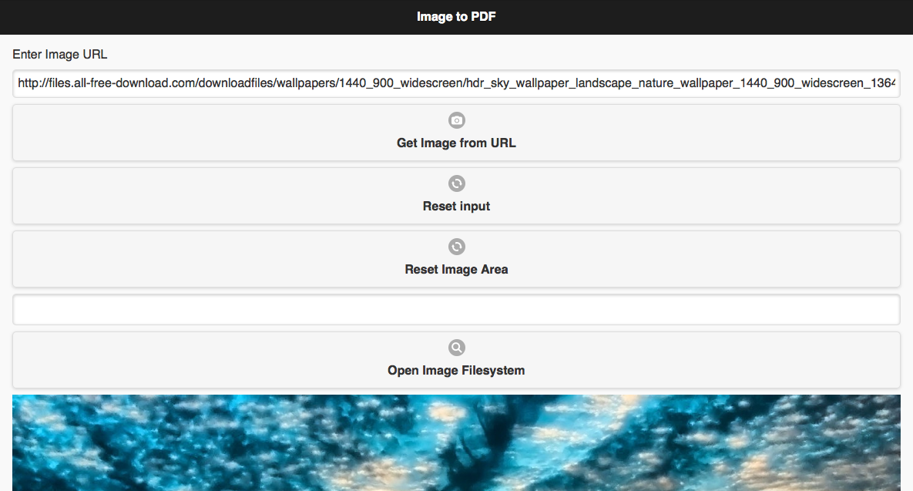Click the blue sky image preview
The width and height of the screenshot is (913, 491).
(x=456, y=442)
